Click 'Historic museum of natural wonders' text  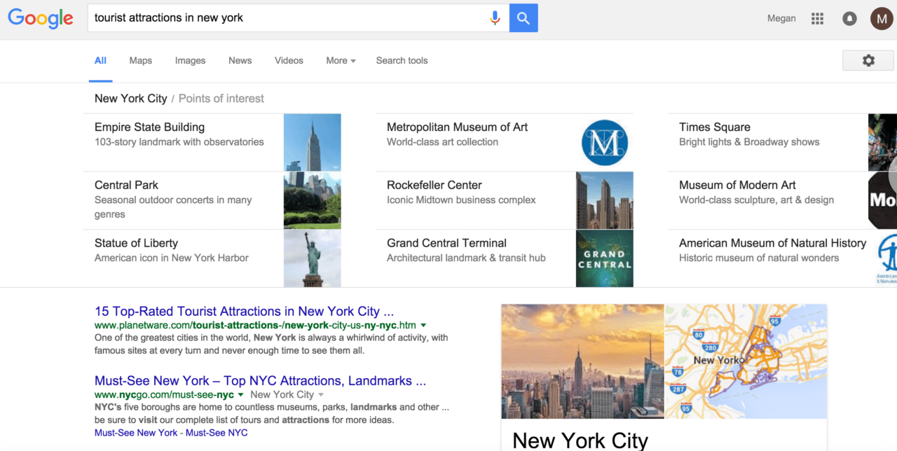759,258
